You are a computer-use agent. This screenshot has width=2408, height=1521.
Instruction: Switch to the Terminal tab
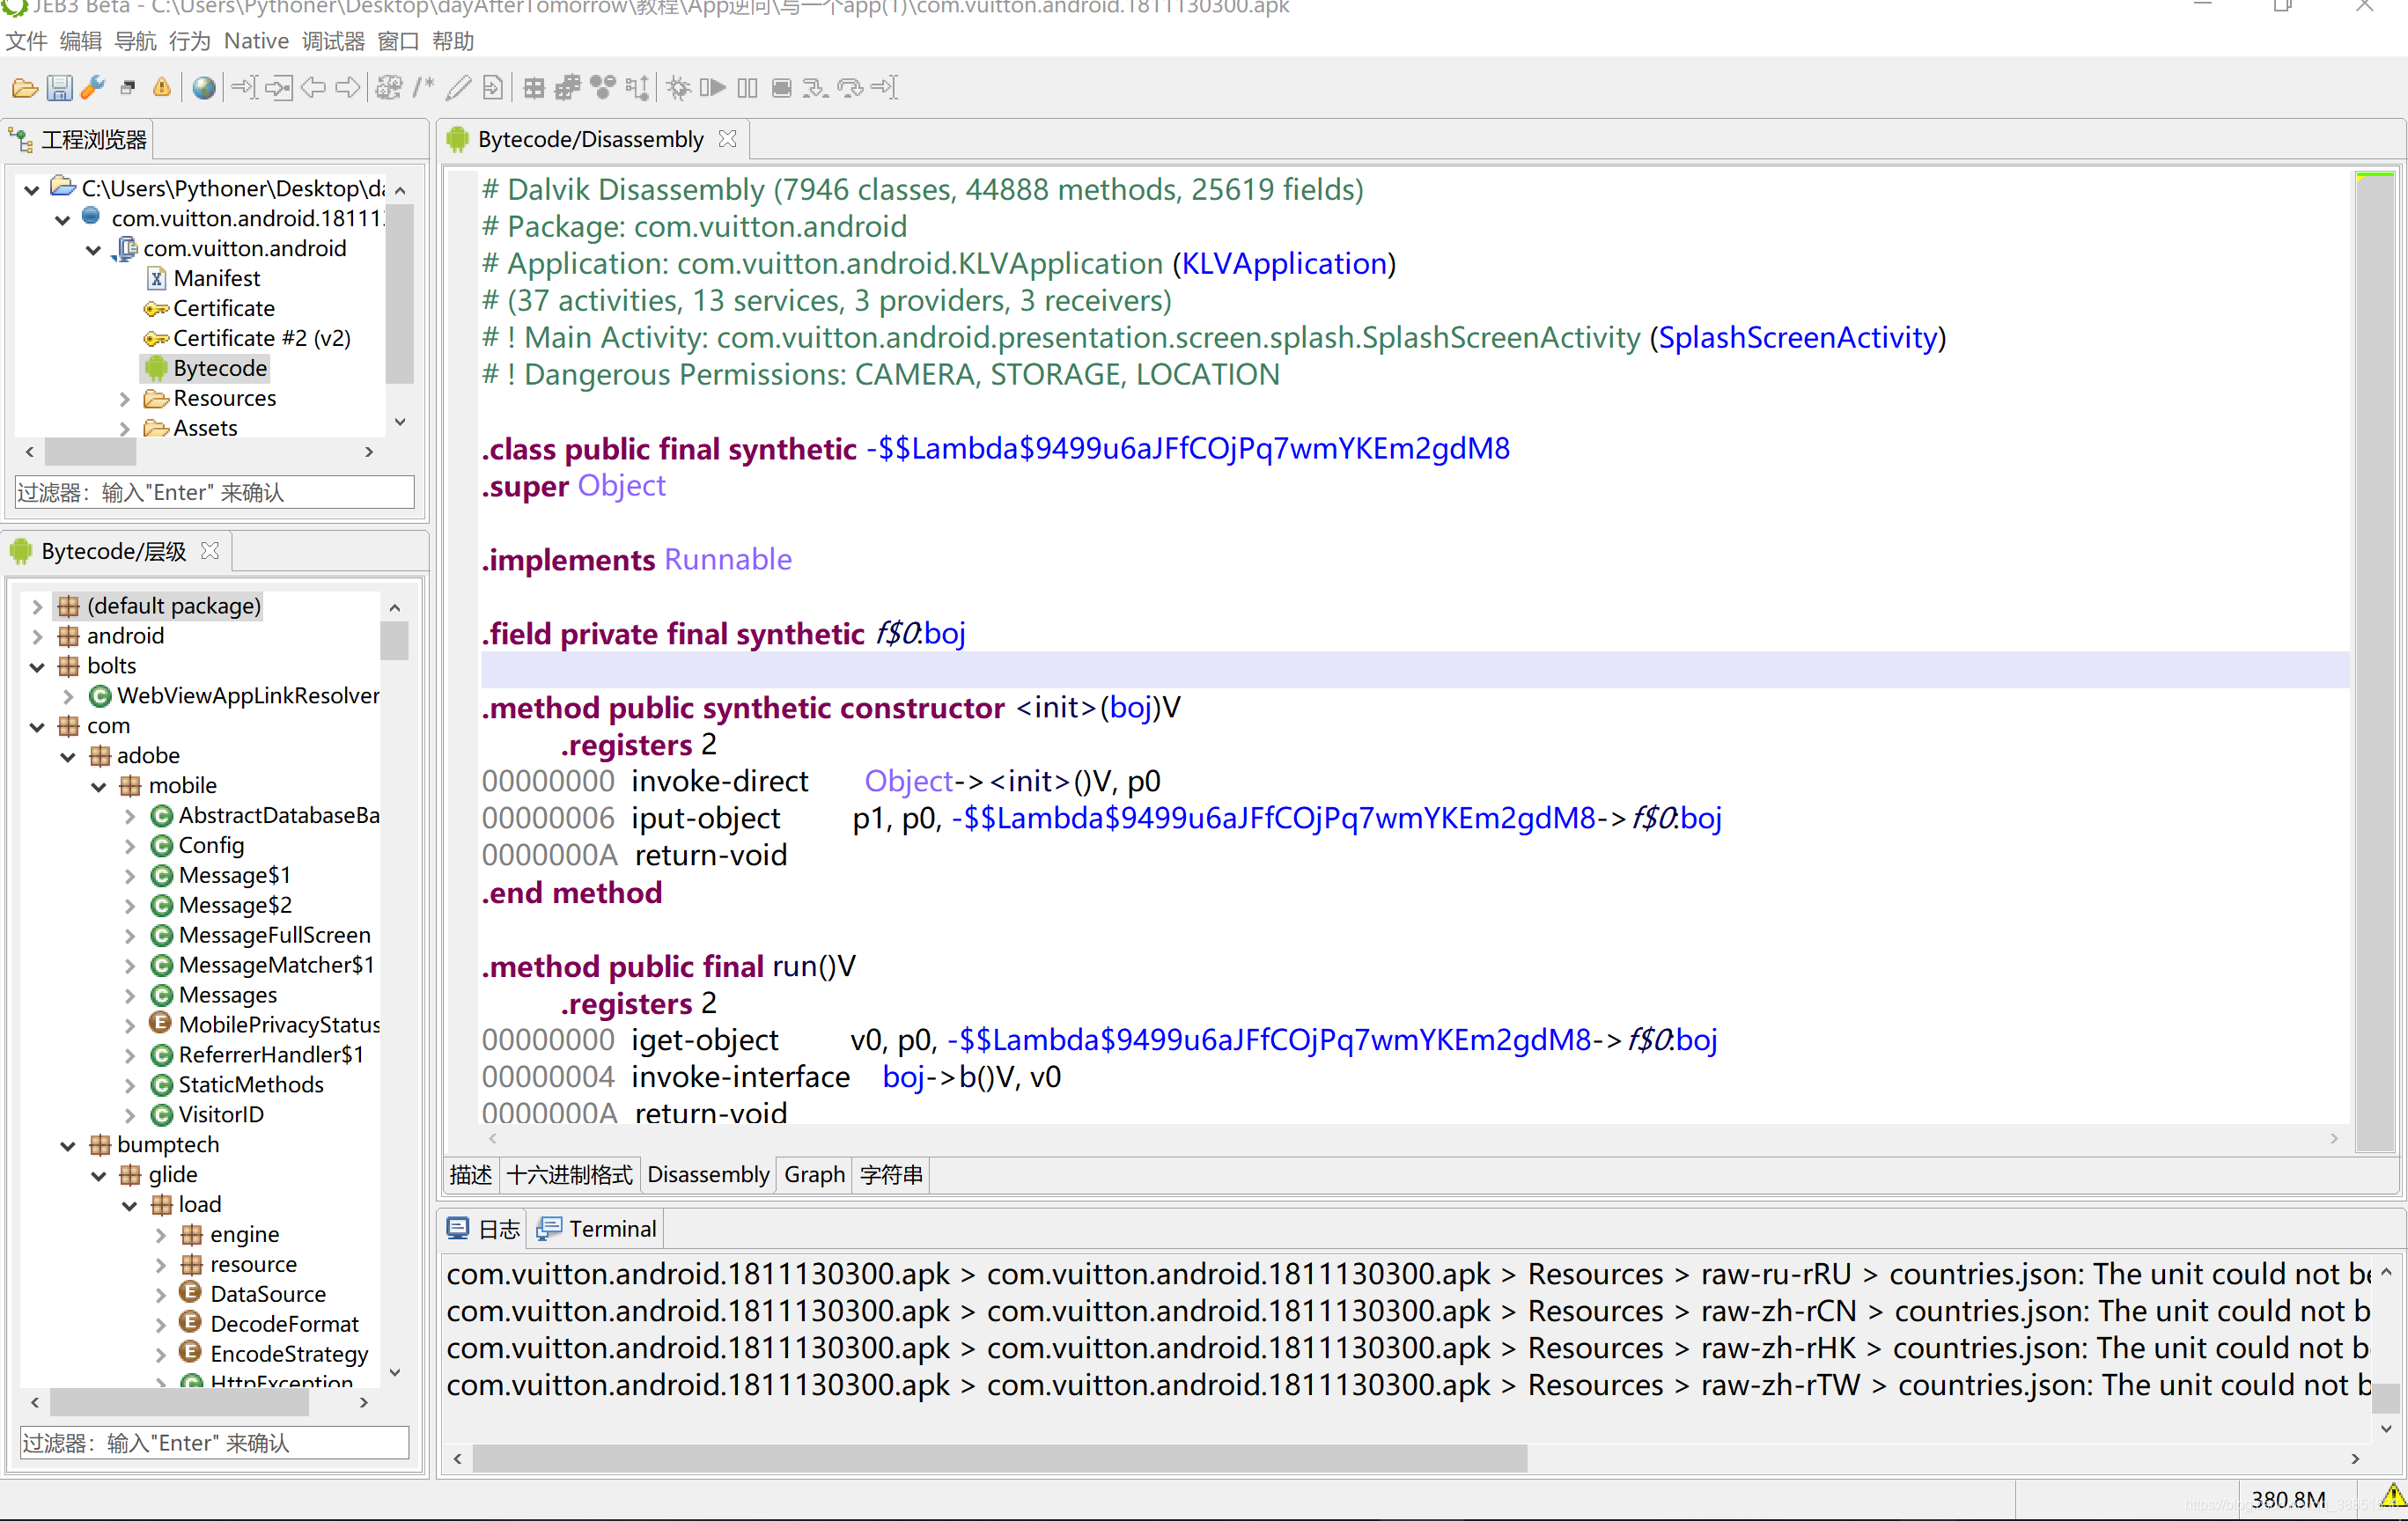coord(598,1229)
